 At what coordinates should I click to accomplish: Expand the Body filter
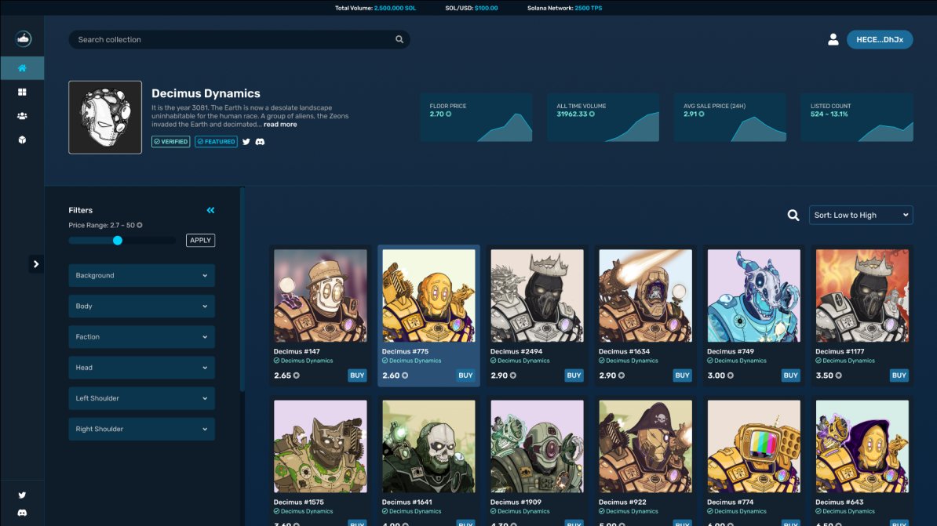click(x=141, y=307)
